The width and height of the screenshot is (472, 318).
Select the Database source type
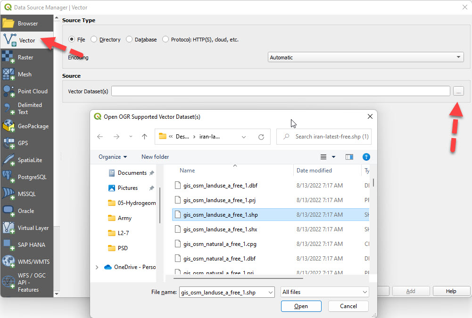coord(130,40)
